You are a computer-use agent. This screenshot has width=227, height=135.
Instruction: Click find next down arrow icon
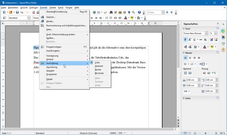tap(167, 12)
